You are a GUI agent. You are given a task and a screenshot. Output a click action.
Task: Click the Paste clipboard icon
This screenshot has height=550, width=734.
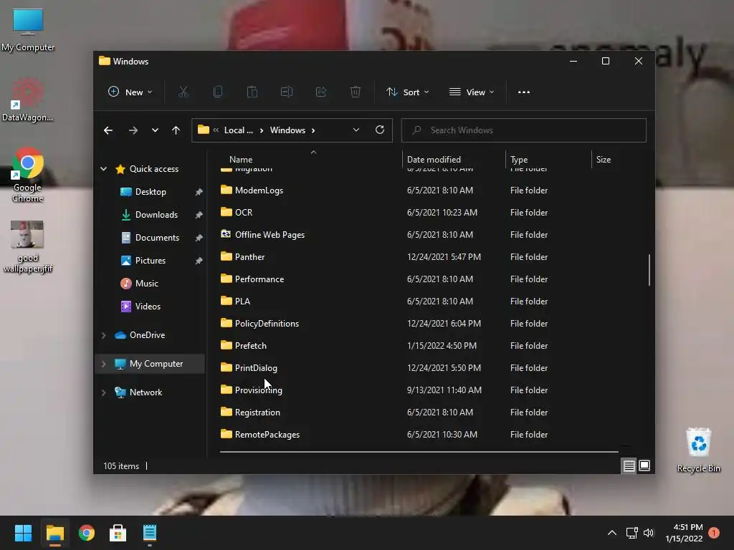[x=252, y=92]
